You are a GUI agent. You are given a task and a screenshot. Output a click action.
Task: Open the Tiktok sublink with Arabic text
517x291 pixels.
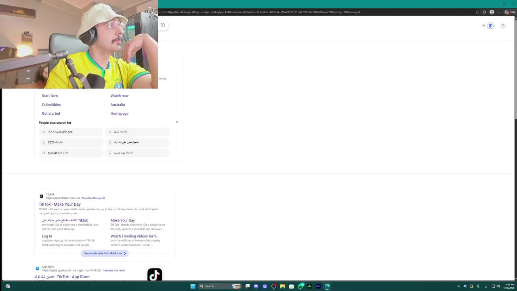coord(65,221)
